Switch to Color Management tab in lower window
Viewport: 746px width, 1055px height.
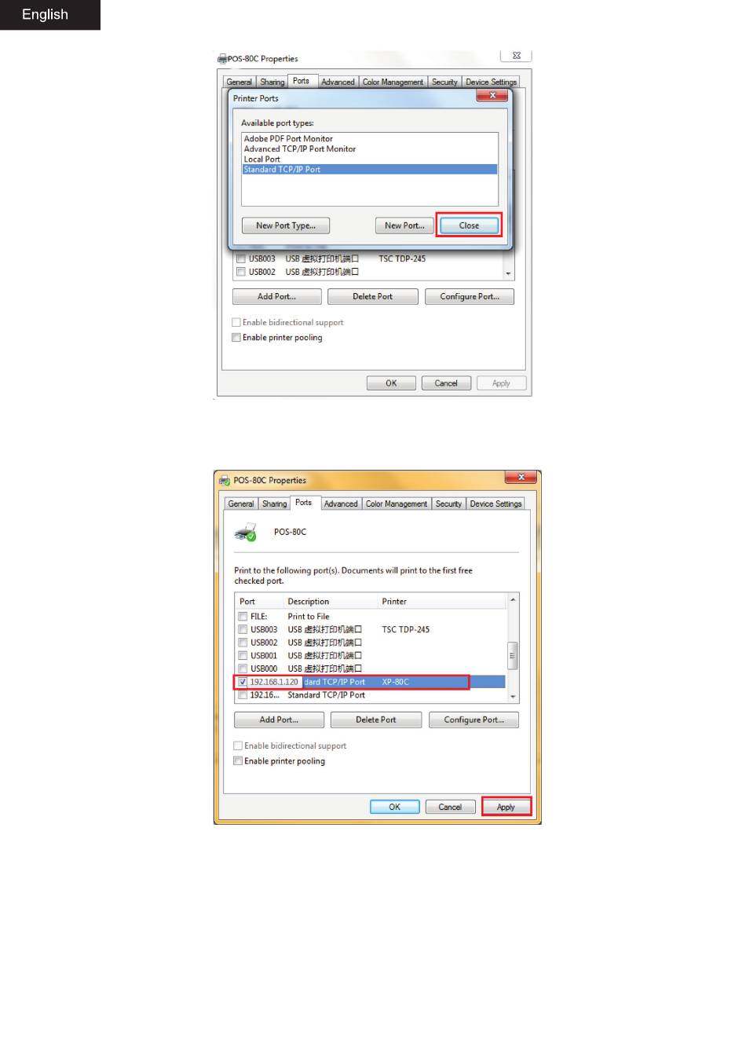pyautogui.click(x=397, y=504)
